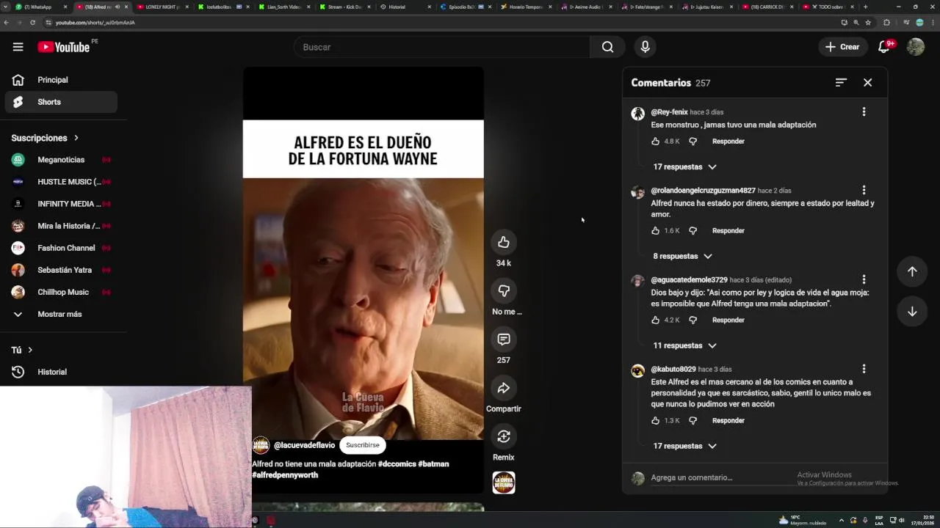Click the Crear button
The width and height of the screenshot is (940, 528).
[x=842, y=47]
